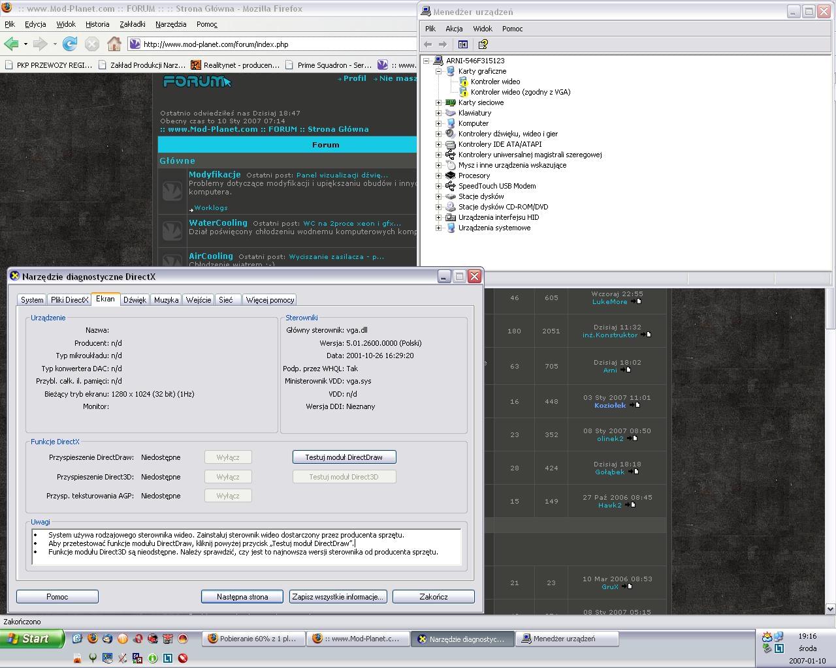The height and width of the screenshot is (668, 836).
Task: Click last-post arrow icon beside inż.Konstruktor
Action: 646,335
